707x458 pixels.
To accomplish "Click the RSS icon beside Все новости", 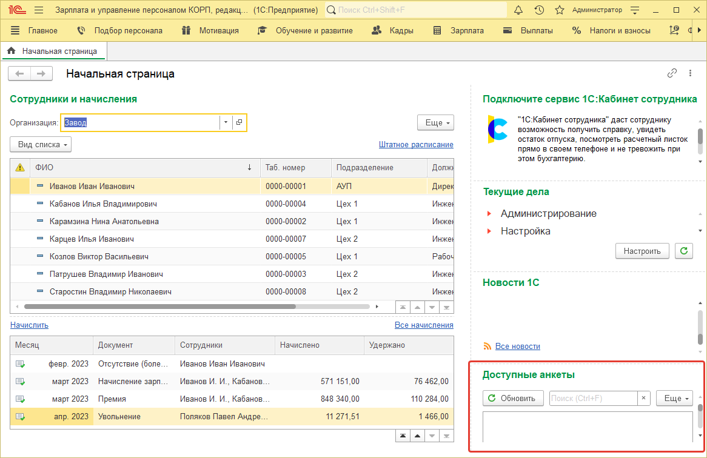I will pyautogui.click(x=487, y=347).
